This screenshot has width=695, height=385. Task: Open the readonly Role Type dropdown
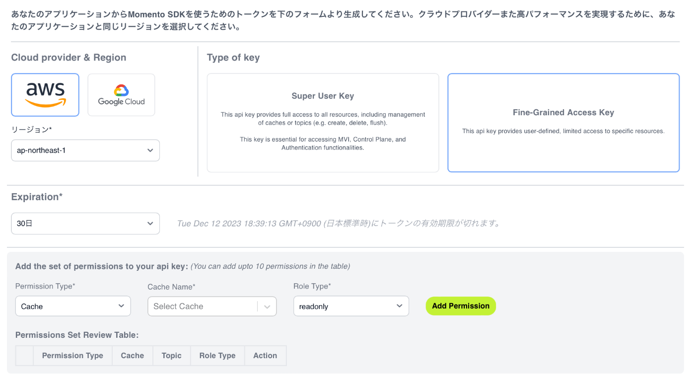point(351,306)
